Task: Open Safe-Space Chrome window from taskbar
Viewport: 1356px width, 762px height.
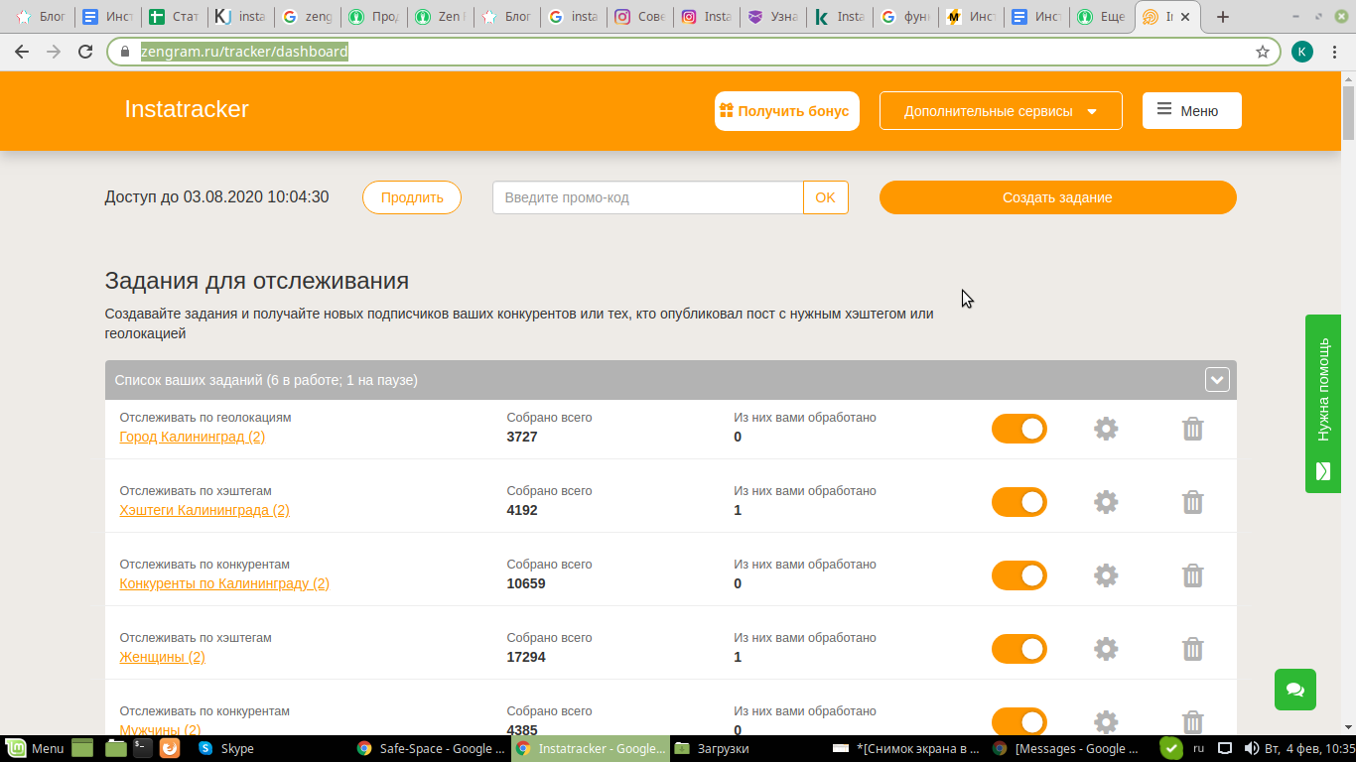Action: pyautogui.click(x=432, y=748)
